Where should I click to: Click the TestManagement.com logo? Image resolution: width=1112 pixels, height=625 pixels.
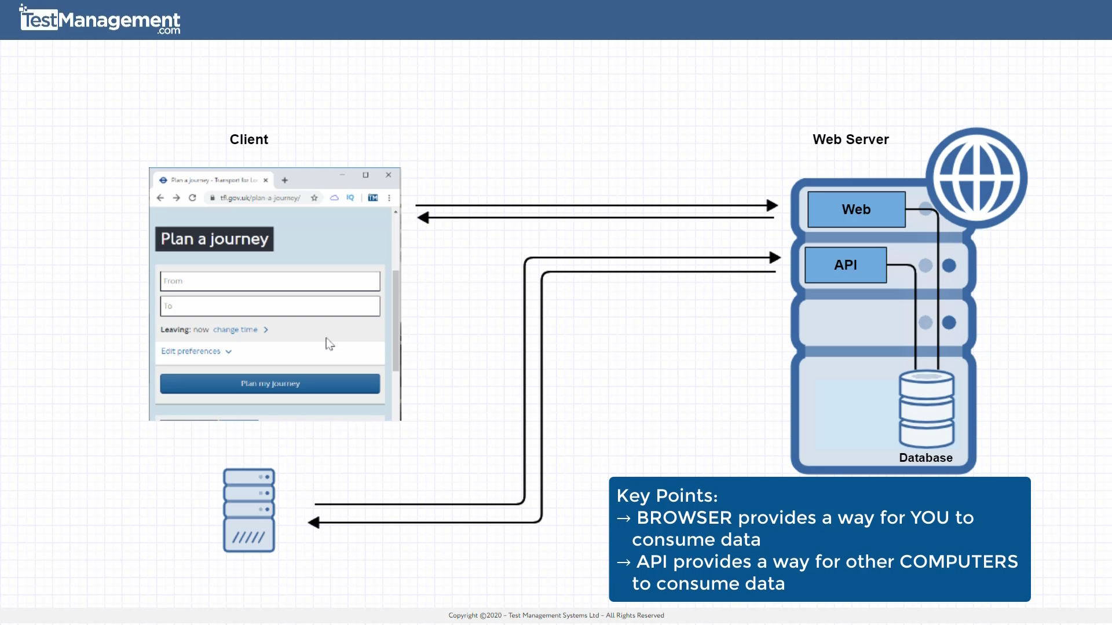[x=98, y=19]
